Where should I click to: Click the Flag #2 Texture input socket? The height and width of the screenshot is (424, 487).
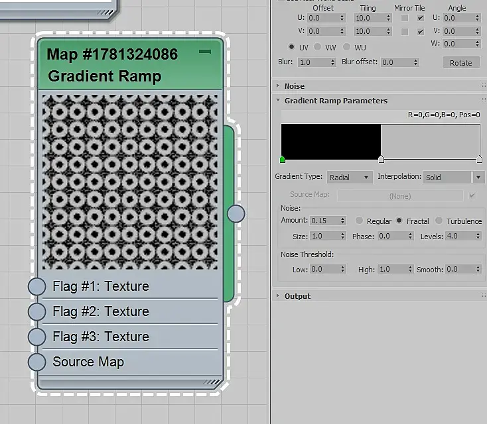click(x=37, y=311)
